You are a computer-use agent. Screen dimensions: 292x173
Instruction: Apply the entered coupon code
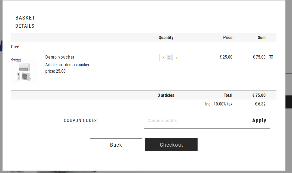[259, 121]
